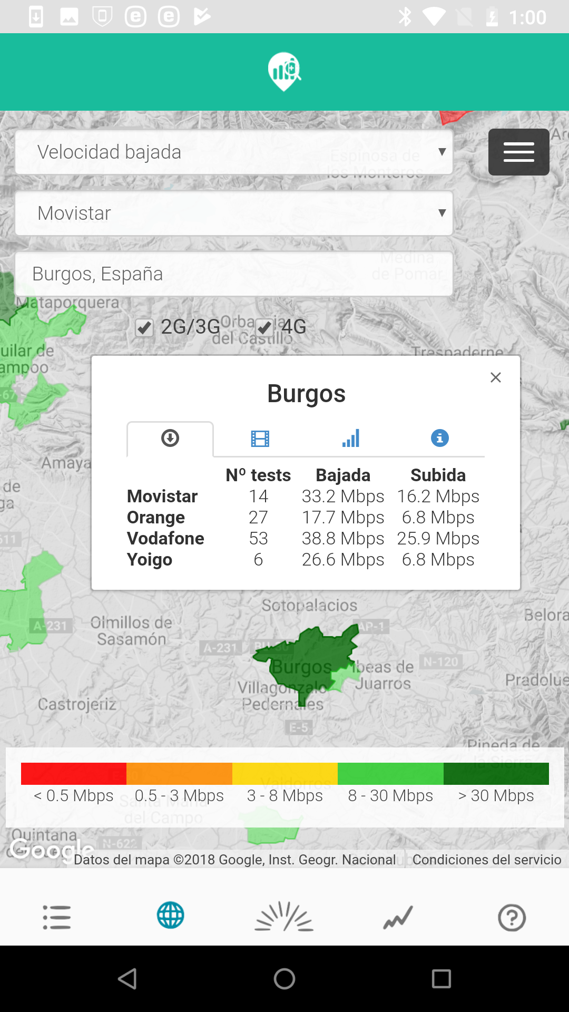
Task: Click the Yoigo row label
Action: pyautogui.click(x=150, y=560)
